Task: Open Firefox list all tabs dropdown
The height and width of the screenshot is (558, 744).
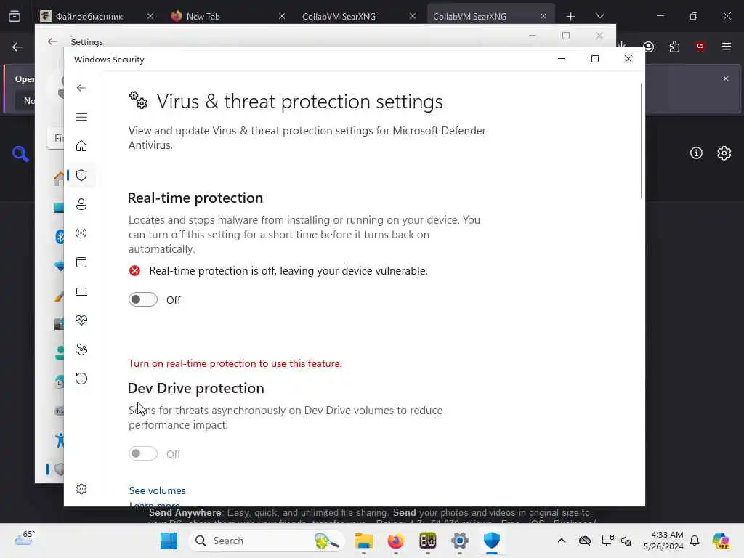Action: coord(599,16)
